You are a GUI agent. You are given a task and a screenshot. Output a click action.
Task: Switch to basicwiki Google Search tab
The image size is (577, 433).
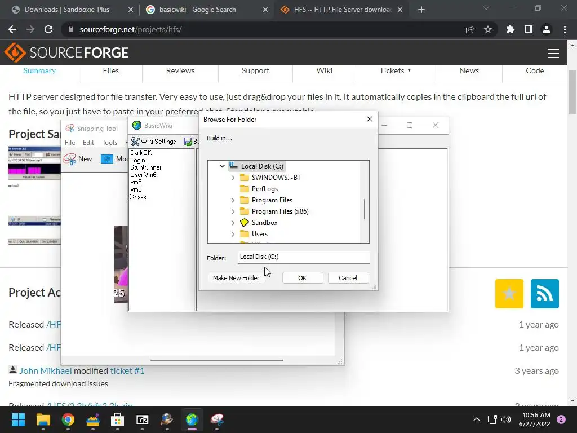tap(198, 10)
